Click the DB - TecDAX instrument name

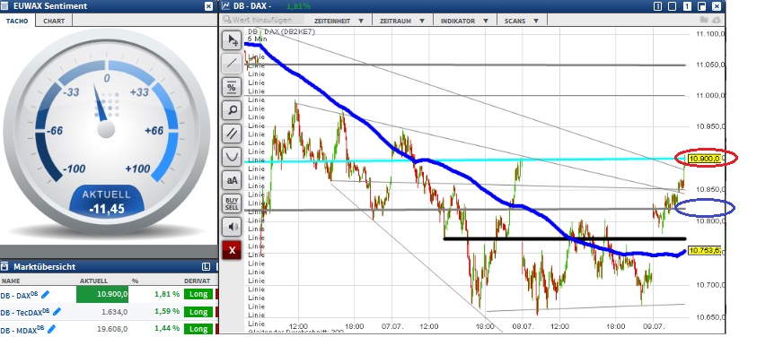click(25, 312)
